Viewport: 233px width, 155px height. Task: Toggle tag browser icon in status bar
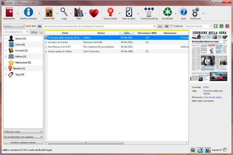point(200,150)
